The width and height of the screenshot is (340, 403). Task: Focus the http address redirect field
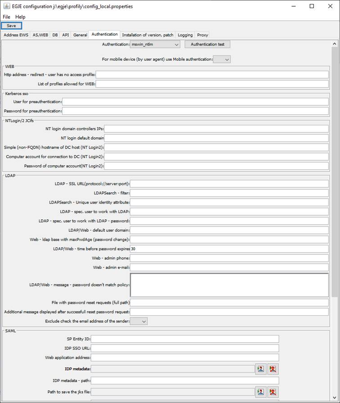(212, 75)
